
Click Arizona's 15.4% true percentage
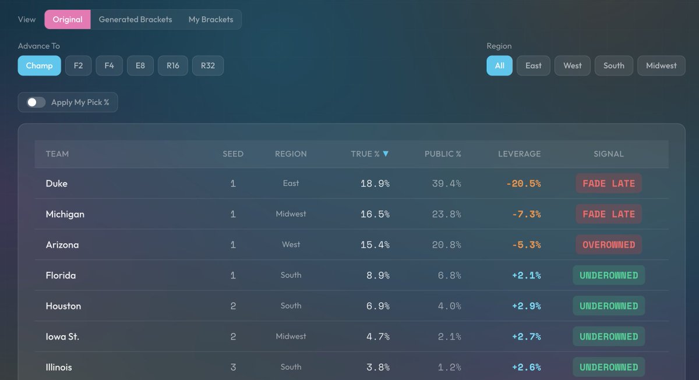click(x=375, y=245)
